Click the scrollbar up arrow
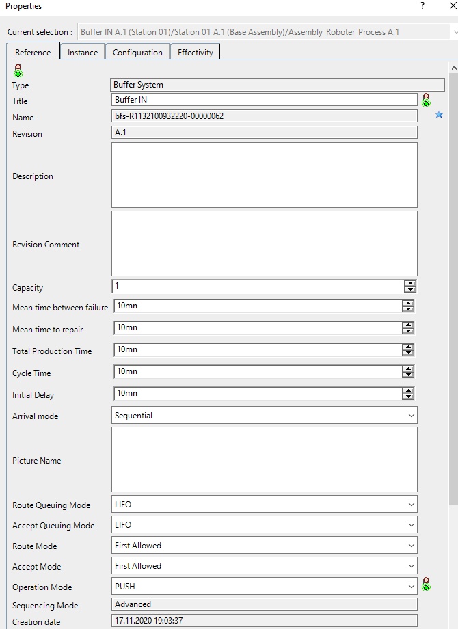 click(454, 68)
